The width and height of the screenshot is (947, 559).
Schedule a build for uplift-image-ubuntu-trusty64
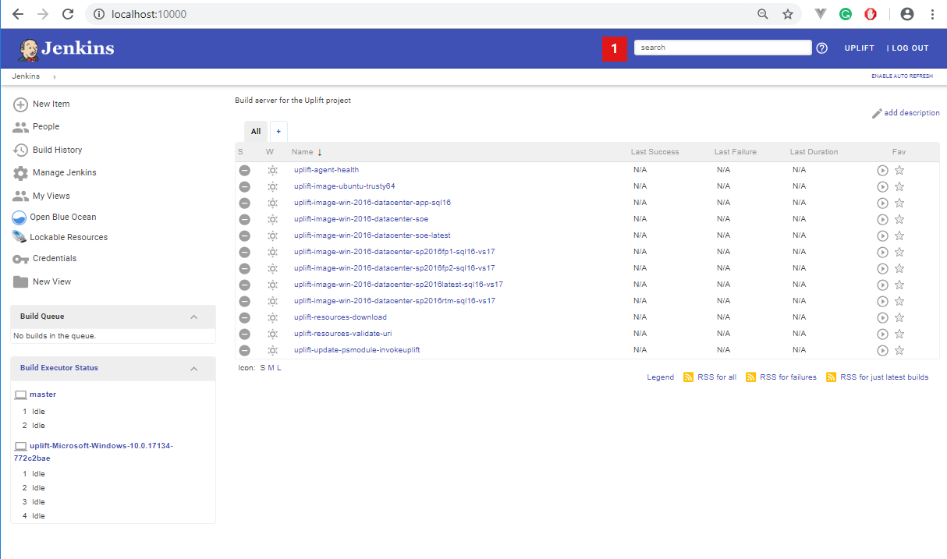[883, 186]
